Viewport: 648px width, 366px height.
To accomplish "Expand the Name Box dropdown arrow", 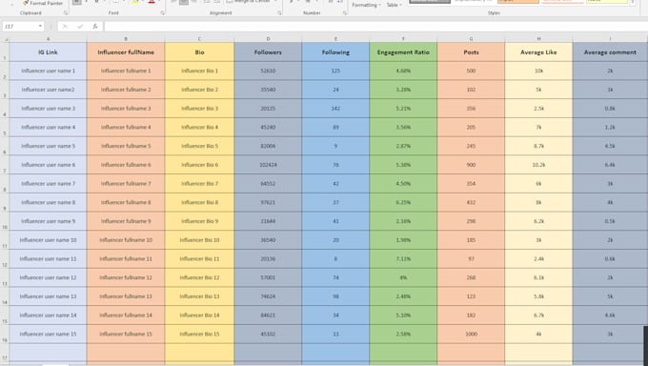I will (40, 27).
